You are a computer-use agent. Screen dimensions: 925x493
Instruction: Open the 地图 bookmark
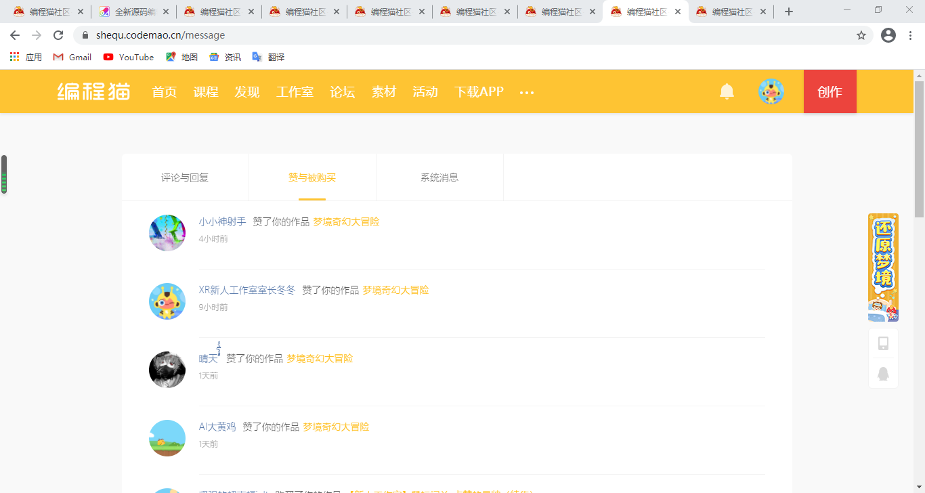(181, 57)
